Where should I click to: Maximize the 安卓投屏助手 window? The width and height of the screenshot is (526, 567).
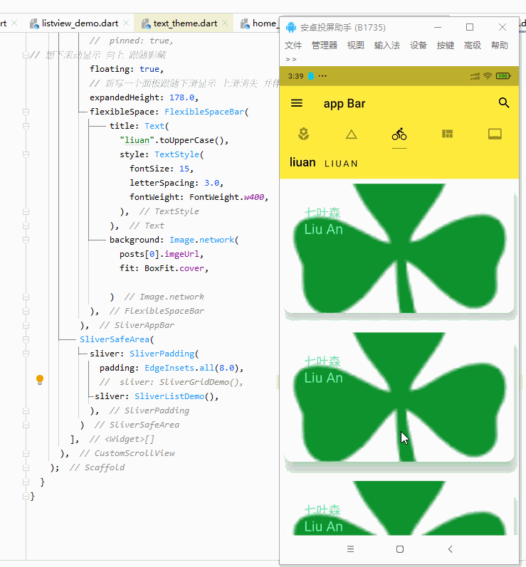pos(470,27)
